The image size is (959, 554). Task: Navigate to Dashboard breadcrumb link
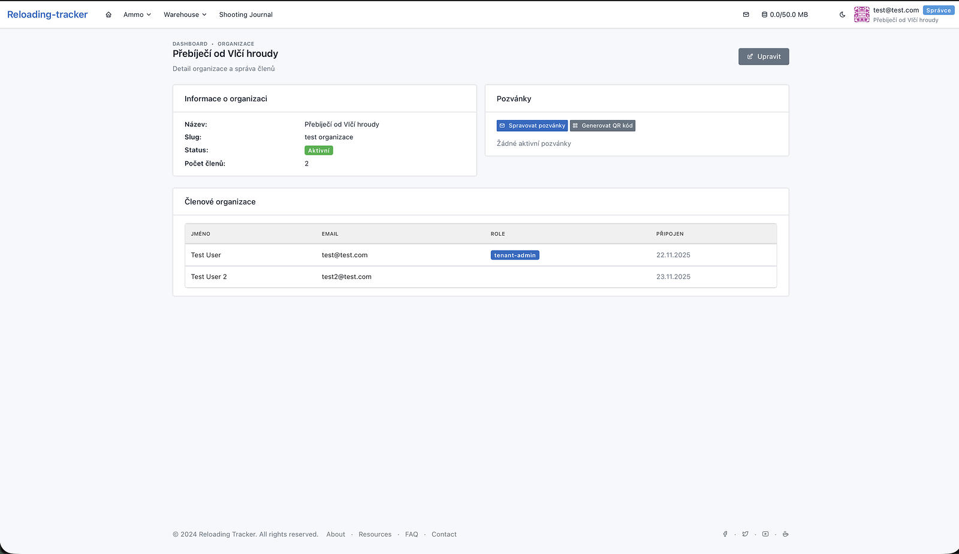(x=190, y=44)
